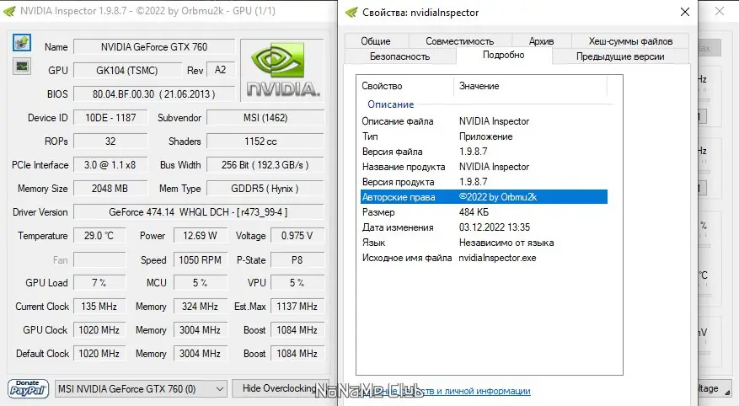739x406 pixels.
Task: Click the Mem Type field GDDR5 (Hynix)
Action: (265, 189)
